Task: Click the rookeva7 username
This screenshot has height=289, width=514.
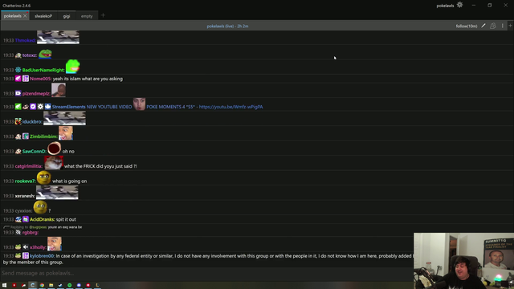Action: [x=25, y=181]
